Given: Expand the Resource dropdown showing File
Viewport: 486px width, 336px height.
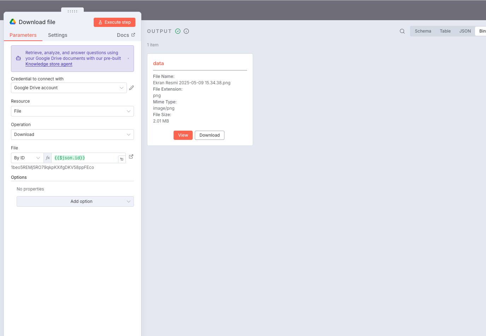Looking at the screenshot, I should 72,111.
